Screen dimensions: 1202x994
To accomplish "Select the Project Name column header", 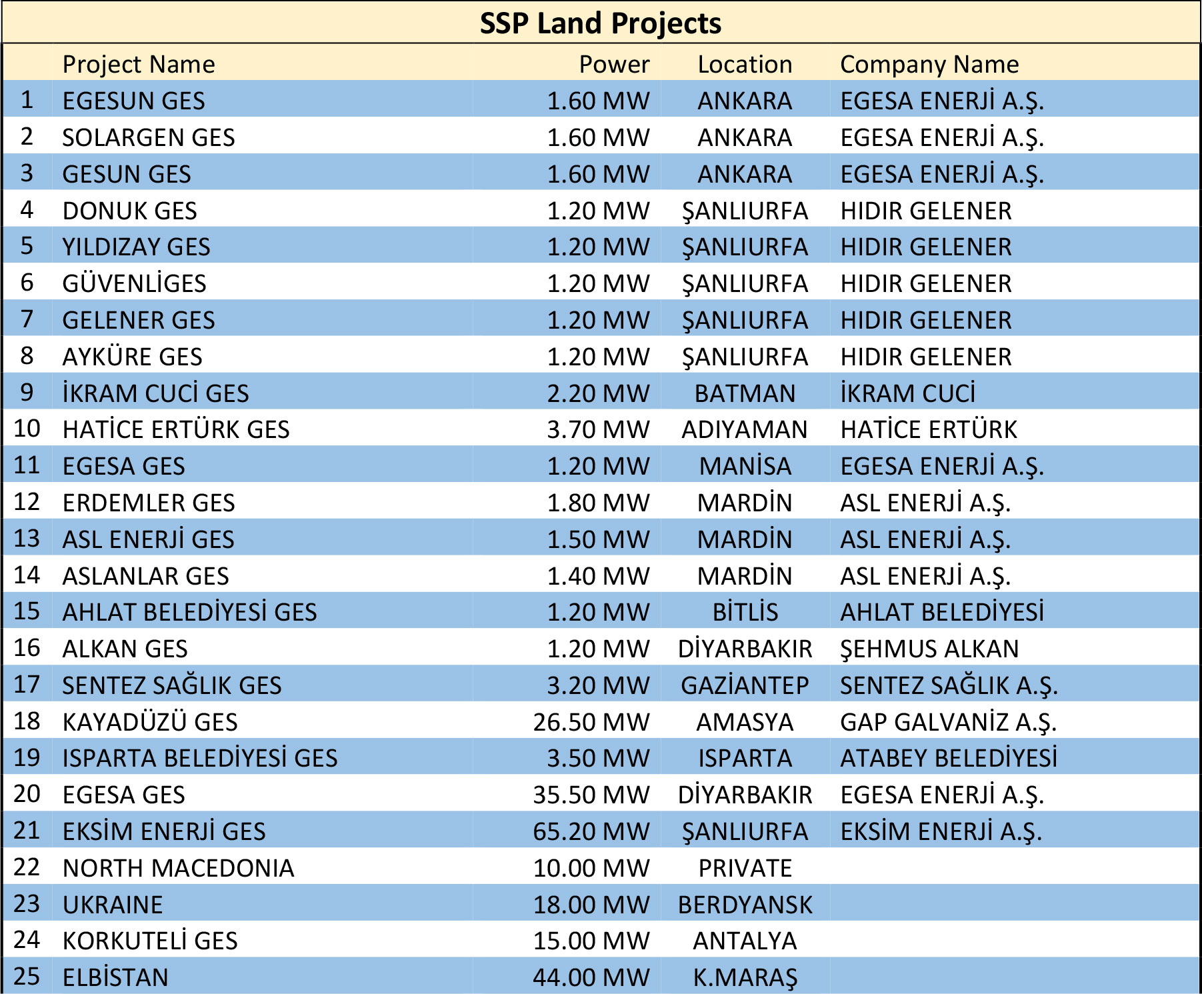I will [139, 65].
